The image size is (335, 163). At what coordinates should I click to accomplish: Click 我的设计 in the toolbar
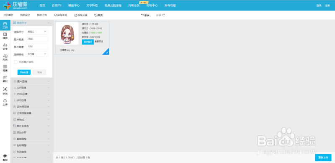[x=25, y=15]
